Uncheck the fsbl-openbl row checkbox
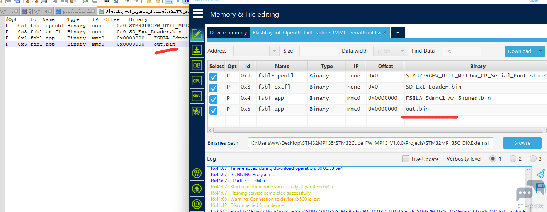 (x=213, y=77)
